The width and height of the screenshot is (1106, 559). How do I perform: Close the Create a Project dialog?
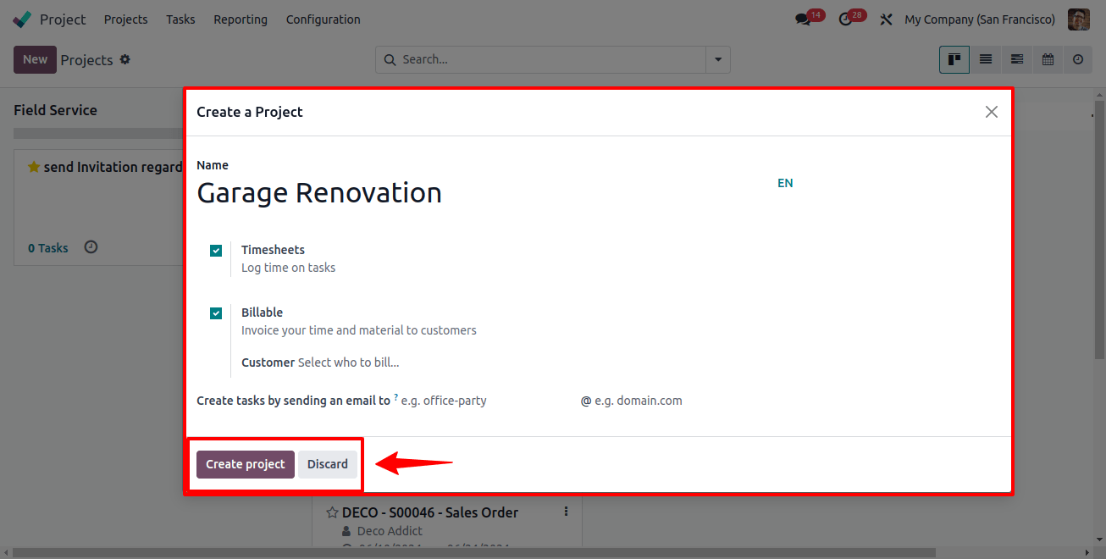[992, 112]
